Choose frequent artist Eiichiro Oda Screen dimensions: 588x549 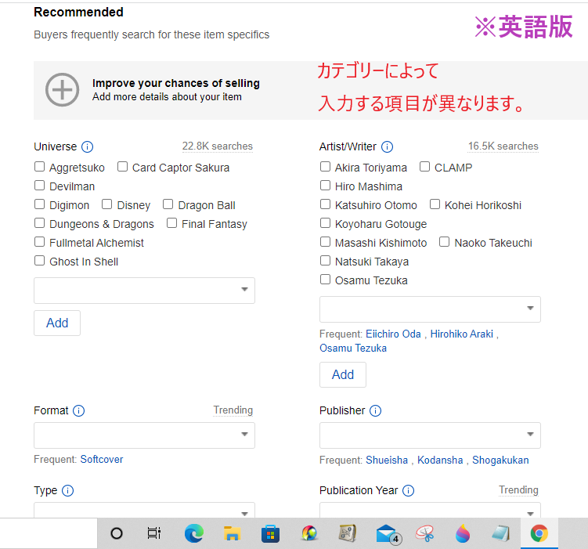tap(393, 334)
